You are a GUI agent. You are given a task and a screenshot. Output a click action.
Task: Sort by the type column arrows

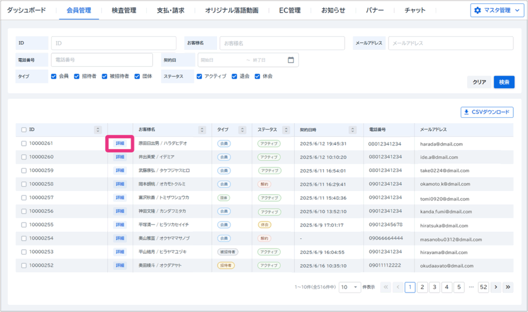point(242,130)
